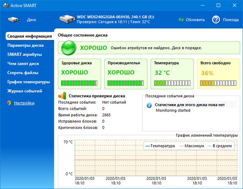Viewport: 243px width, 189px height.
Task: Select Чем занят диск in sidebar
Action: click(x=23, y=64)
